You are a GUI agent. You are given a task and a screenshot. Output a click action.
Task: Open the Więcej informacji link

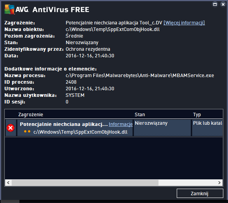point(184,23)
